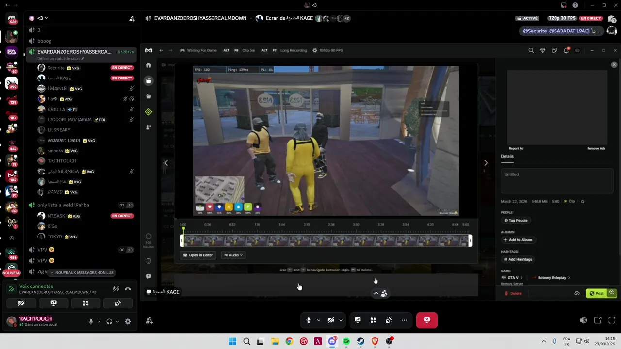Select only lista a weld l9ahba channel
Image resolution: width=621 pixels, height=349 pixels.
[81, 205]
